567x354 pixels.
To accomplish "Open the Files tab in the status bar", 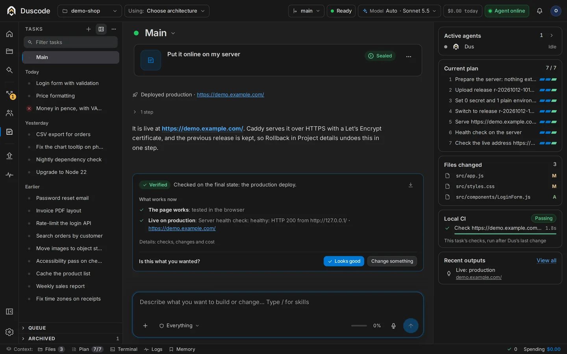I will point(51,349).
